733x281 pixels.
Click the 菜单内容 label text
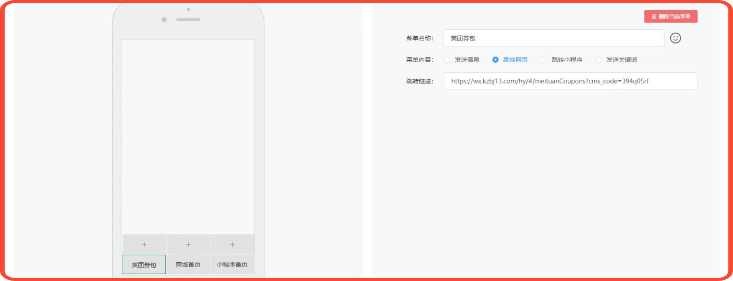coord(420,60)
